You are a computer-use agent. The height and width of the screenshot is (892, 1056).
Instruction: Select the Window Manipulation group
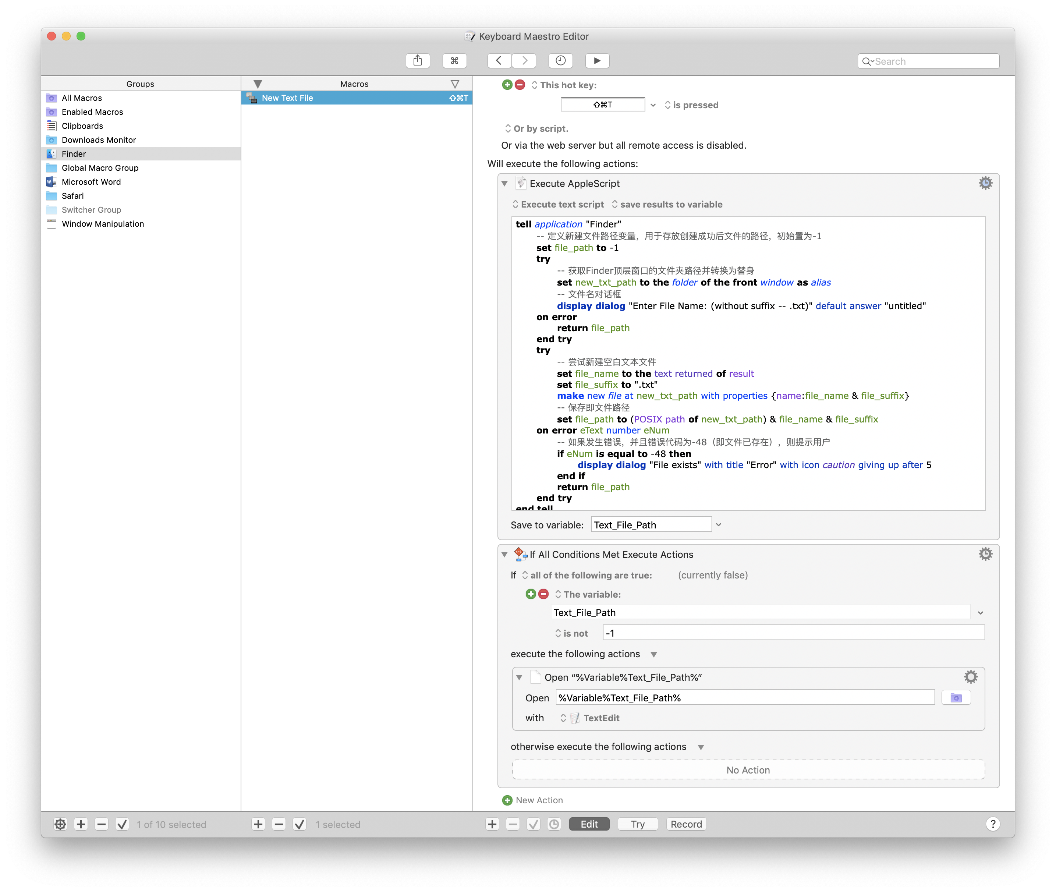pos(103,224)
